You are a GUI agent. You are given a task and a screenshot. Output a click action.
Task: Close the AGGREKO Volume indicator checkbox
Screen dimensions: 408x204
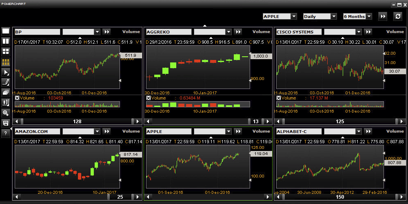point(149,98)
